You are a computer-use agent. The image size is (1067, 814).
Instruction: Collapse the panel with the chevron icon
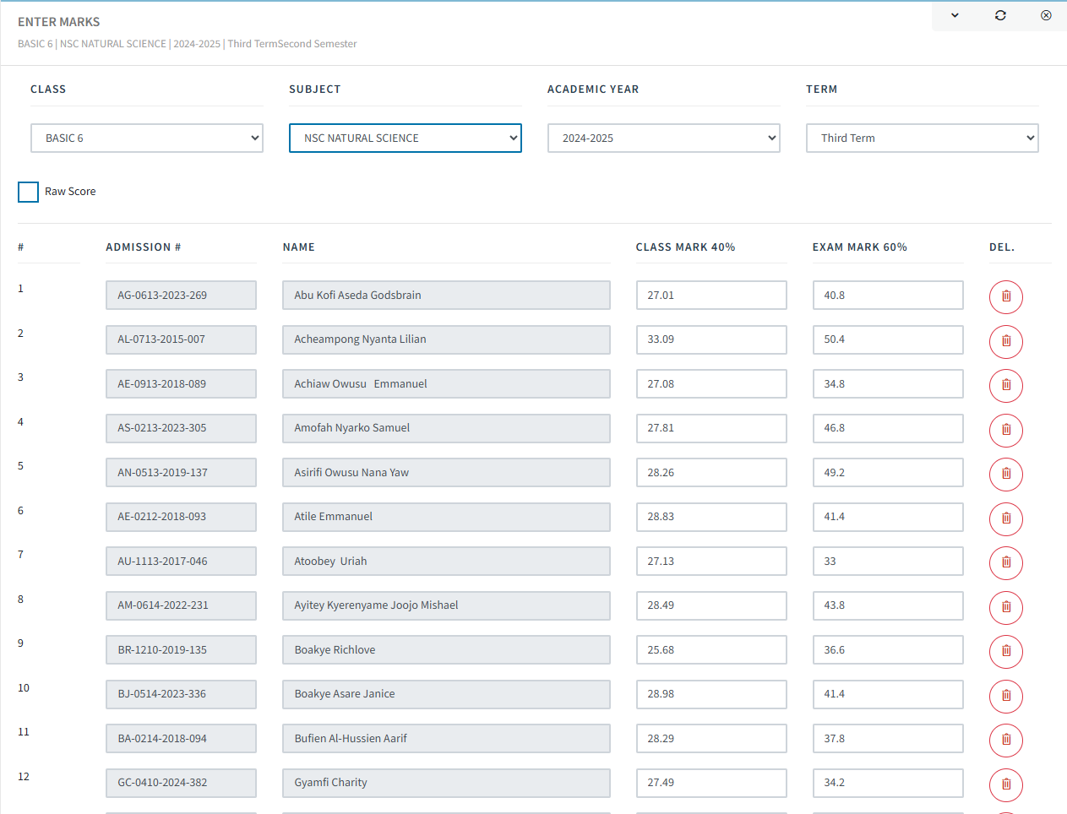pos(955,15)
